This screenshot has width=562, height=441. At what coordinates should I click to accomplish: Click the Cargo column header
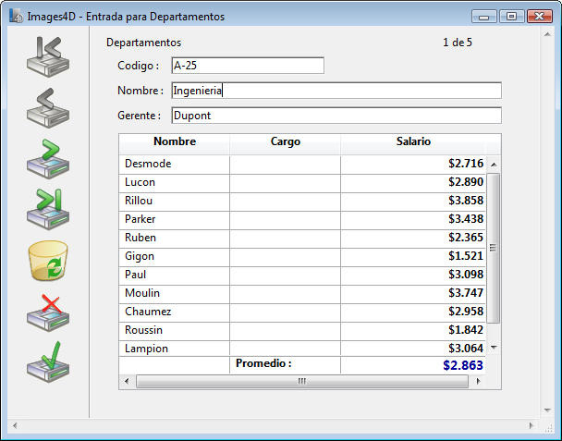click(285, 142)
